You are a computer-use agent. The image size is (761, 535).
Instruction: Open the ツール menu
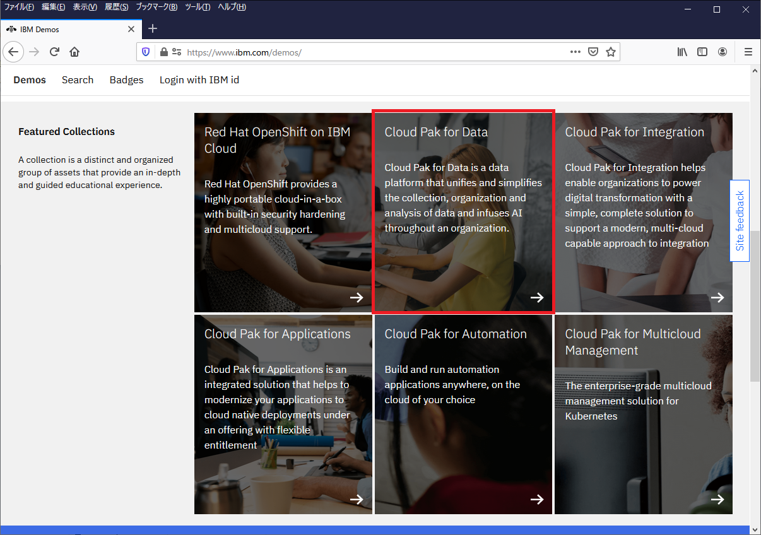click(198, 7)
